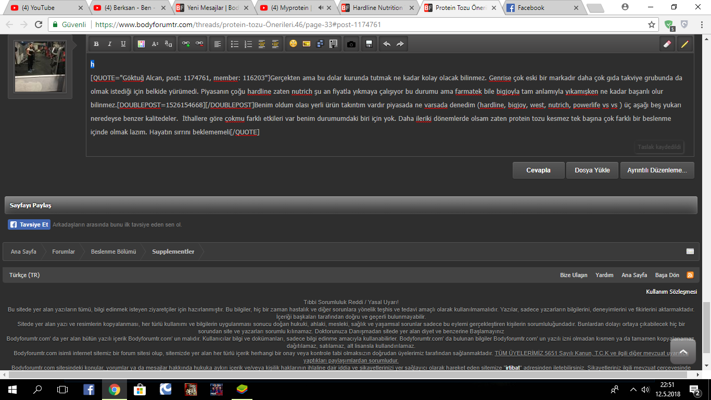Open the Windows Start menu
The width and height of the screenshot is (711, 400).
click(12, 389)
